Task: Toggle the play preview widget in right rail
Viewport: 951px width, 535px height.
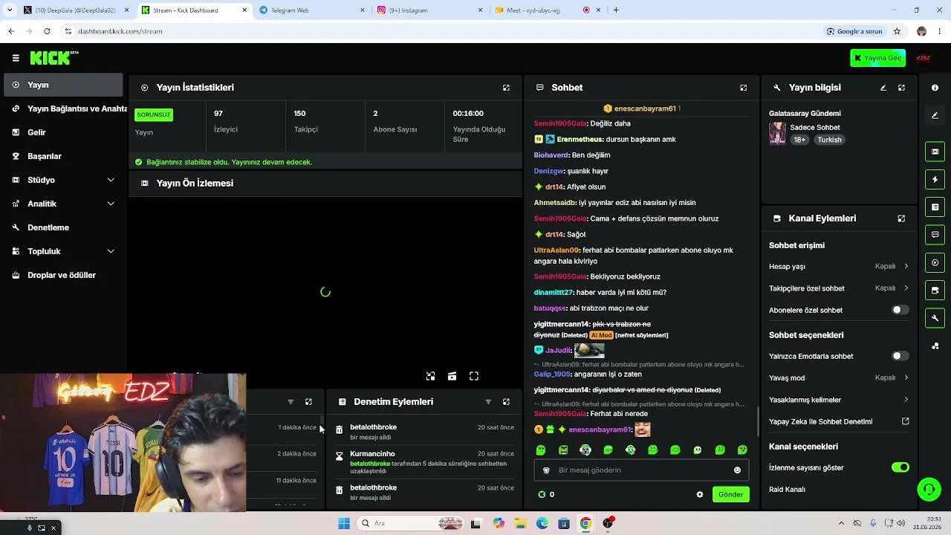Action: [x=935, y=262]
